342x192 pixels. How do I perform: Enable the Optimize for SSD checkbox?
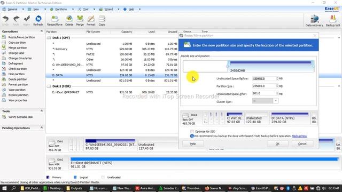pyautogui.click(x=192, y=132)
